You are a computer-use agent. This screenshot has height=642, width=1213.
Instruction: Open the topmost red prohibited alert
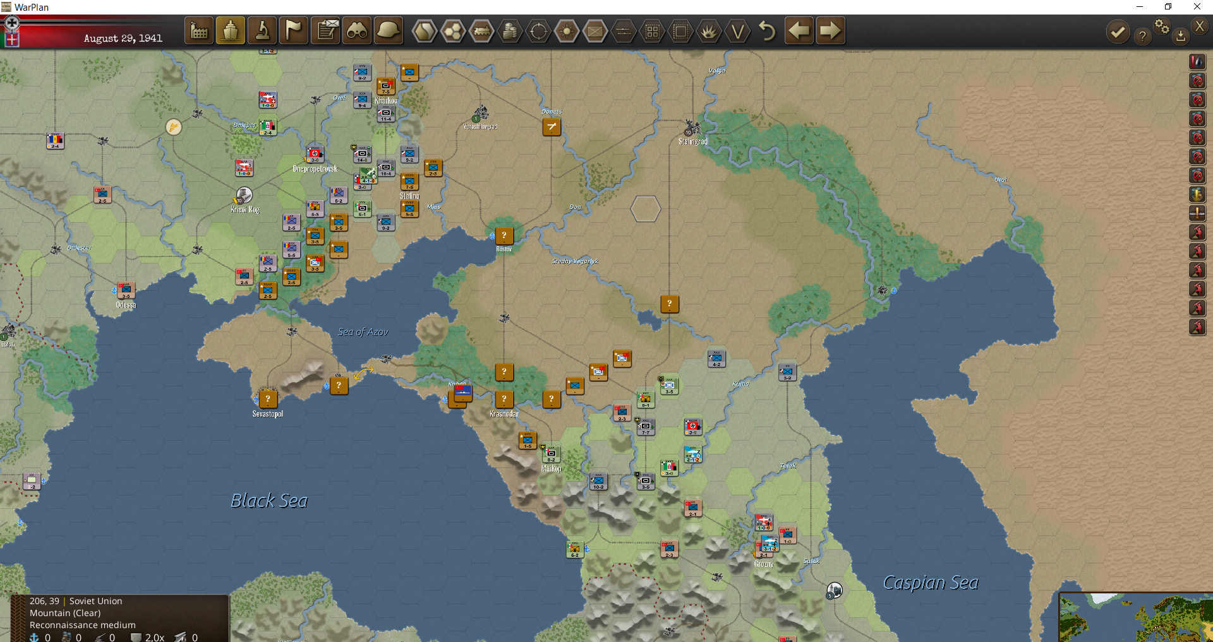point(1197,81)
